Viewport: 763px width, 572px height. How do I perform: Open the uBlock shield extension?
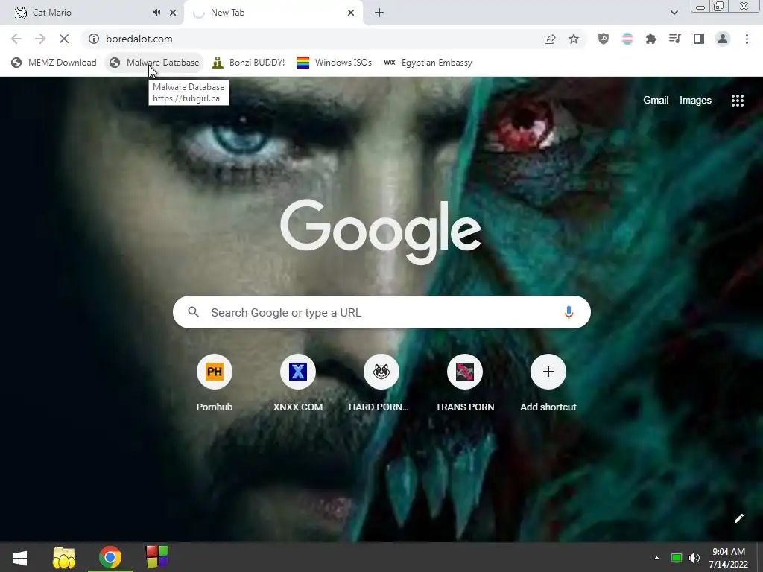point(604,39)
